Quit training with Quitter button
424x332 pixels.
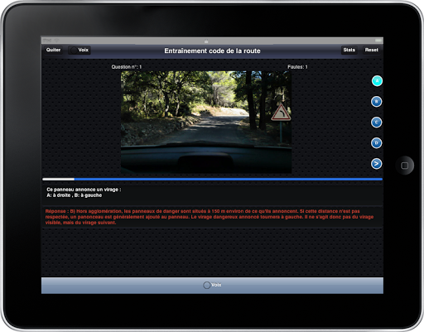tap(53, 50)
